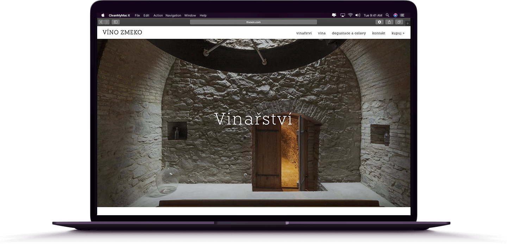This screenshot has width=507, height=244.
Task: Click the display status icon in menu bar
Action: click(334, 15)
